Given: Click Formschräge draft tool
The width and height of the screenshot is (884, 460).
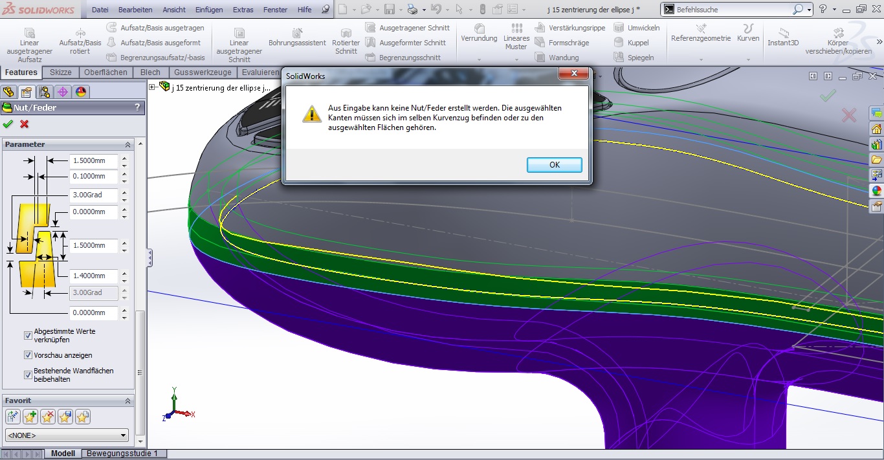Looking at the screenshot, I should [562, 43].
